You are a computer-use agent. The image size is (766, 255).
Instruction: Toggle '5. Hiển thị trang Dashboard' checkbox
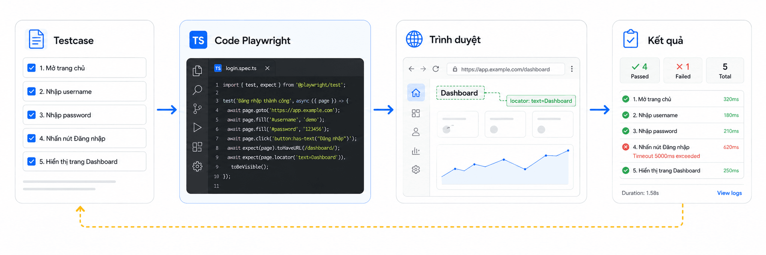(x=32, y=161)
